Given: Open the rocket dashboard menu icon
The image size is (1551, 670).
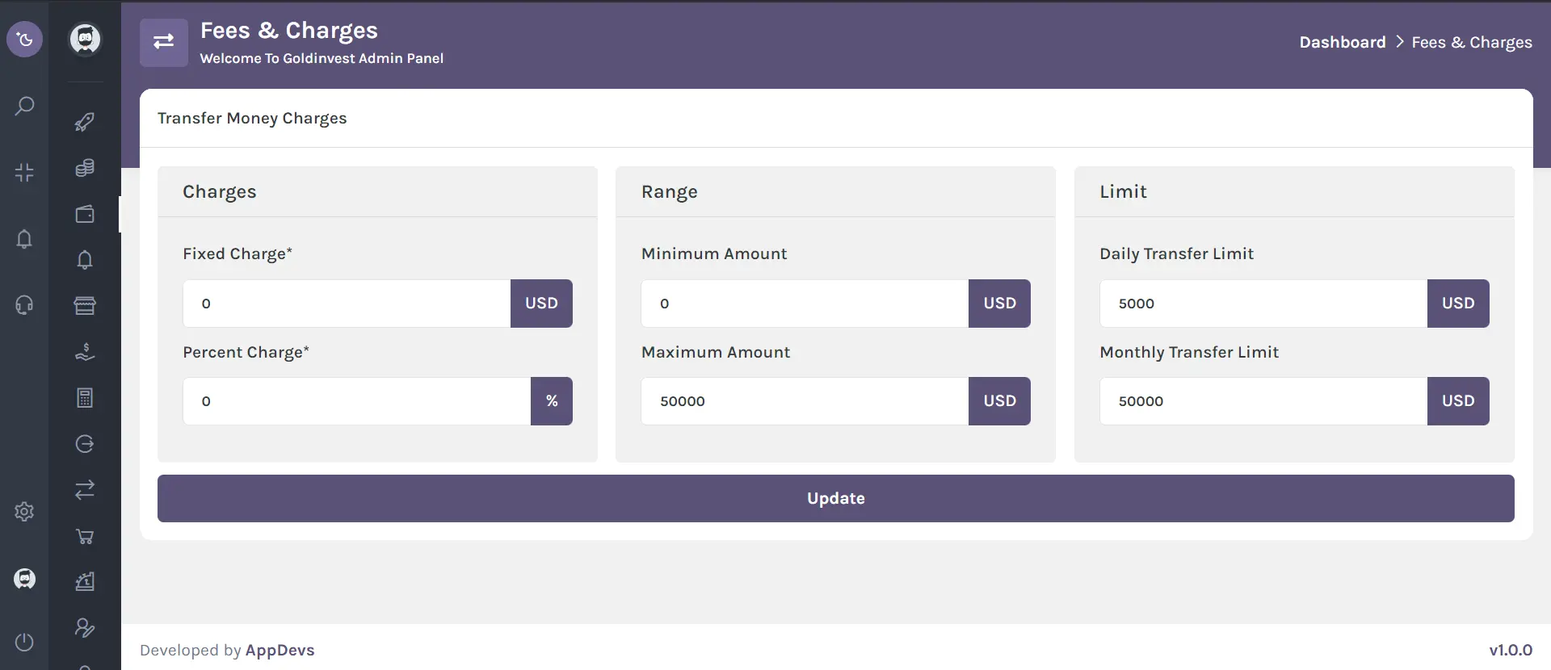Looking at the screenshot, I should click(85, 122).
